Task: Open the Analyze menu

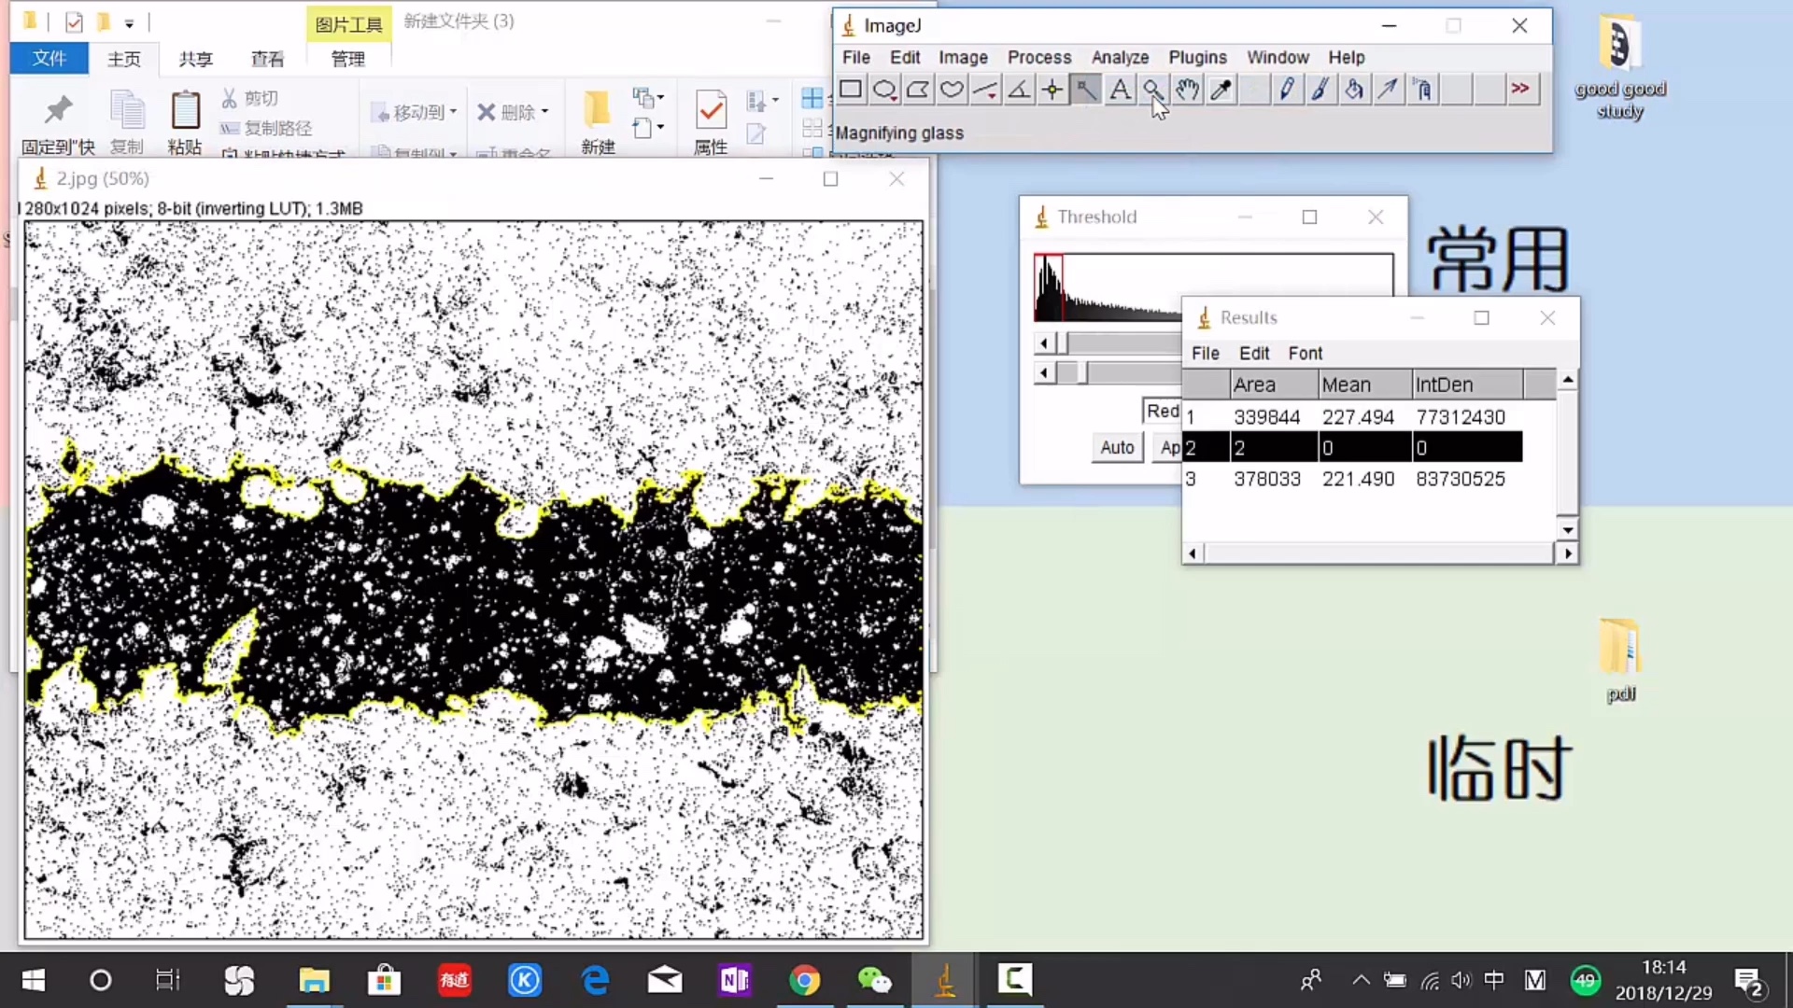Action: coord(1120,57)
